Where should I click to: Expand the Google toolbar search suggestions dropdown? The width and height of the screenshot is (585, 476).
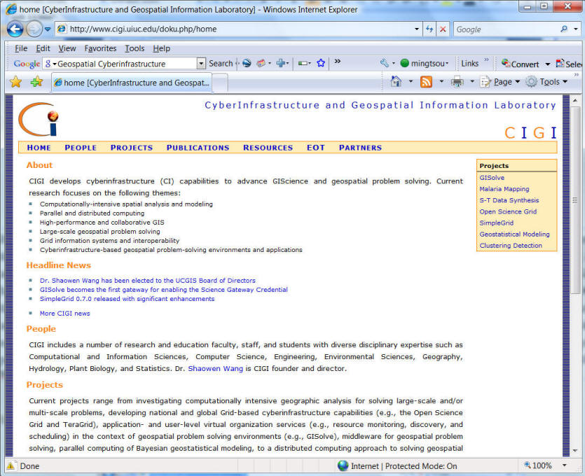click(x=201, y=64)
